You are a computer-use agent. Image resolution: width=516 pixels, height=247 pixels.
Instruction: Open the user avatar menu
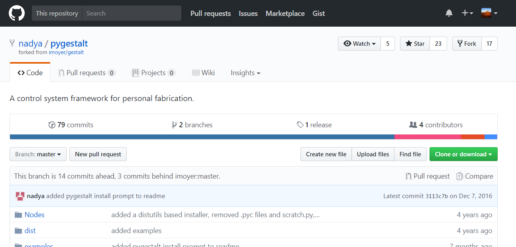[489, 13]
